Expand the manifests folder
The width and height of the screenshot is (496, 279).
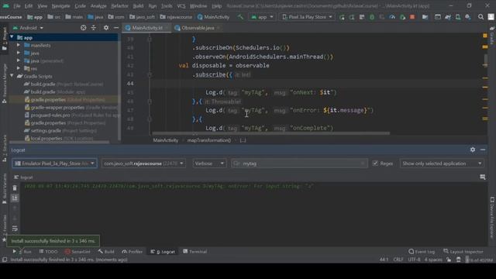coord(19,45)
